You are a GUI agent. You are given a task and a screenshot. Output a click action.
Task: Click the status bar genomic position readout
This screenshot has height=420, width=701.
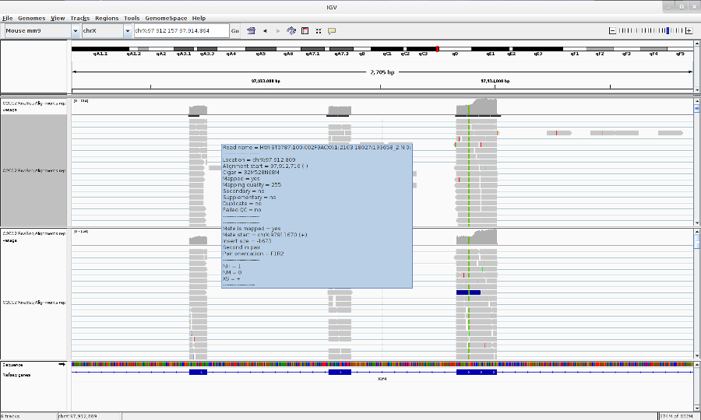tap(78, 416)
